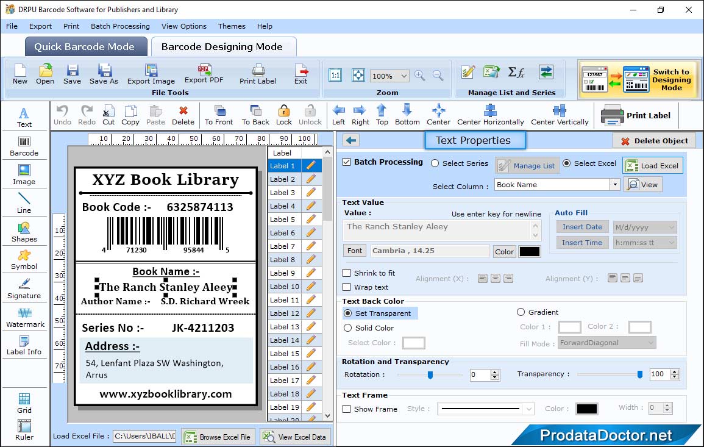This screenshot has width=704, height=447.
Task: Open Label Info settings
Action: (x=24, y=346)
